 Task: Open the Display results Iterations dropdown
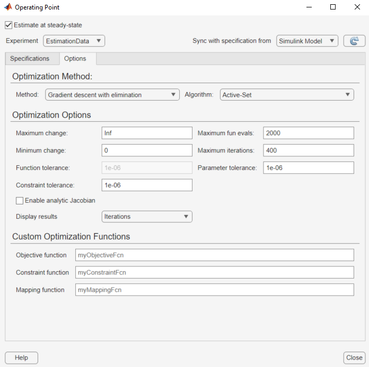147,217
